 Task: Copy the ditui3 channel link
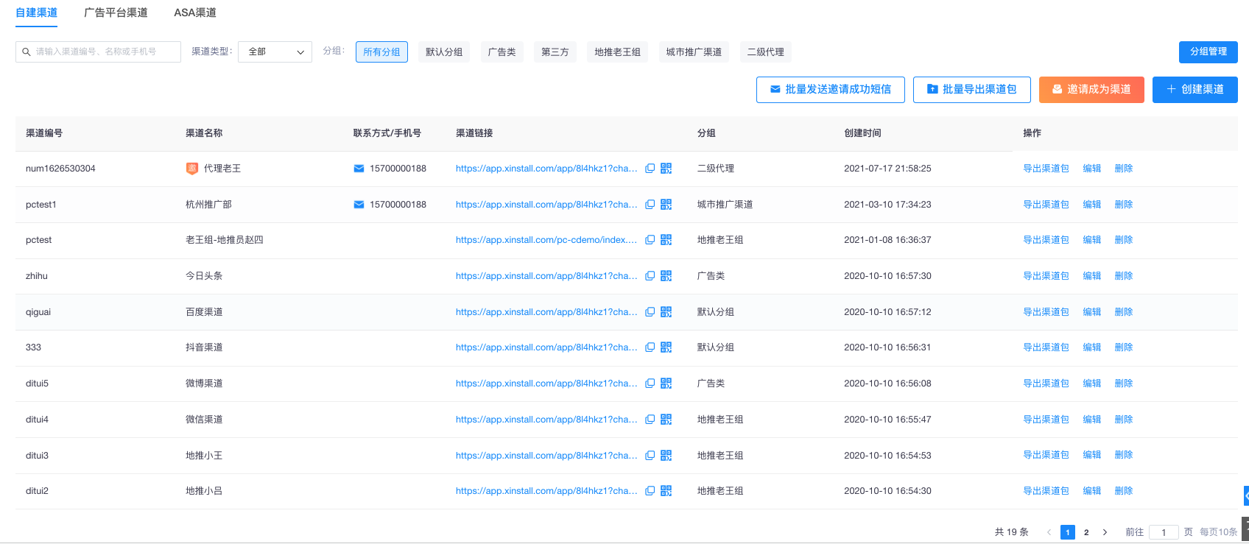pyautogui.click(x=650, y=456)
